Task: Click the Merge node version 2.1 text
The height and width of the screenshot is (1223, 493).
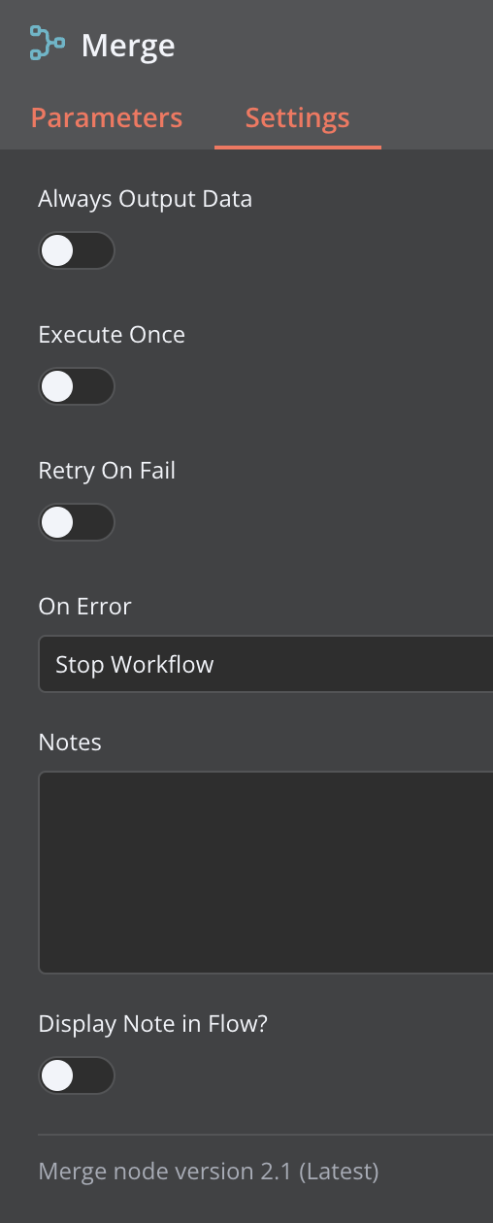Action: pyautogui.click(x=209, y=1172)
